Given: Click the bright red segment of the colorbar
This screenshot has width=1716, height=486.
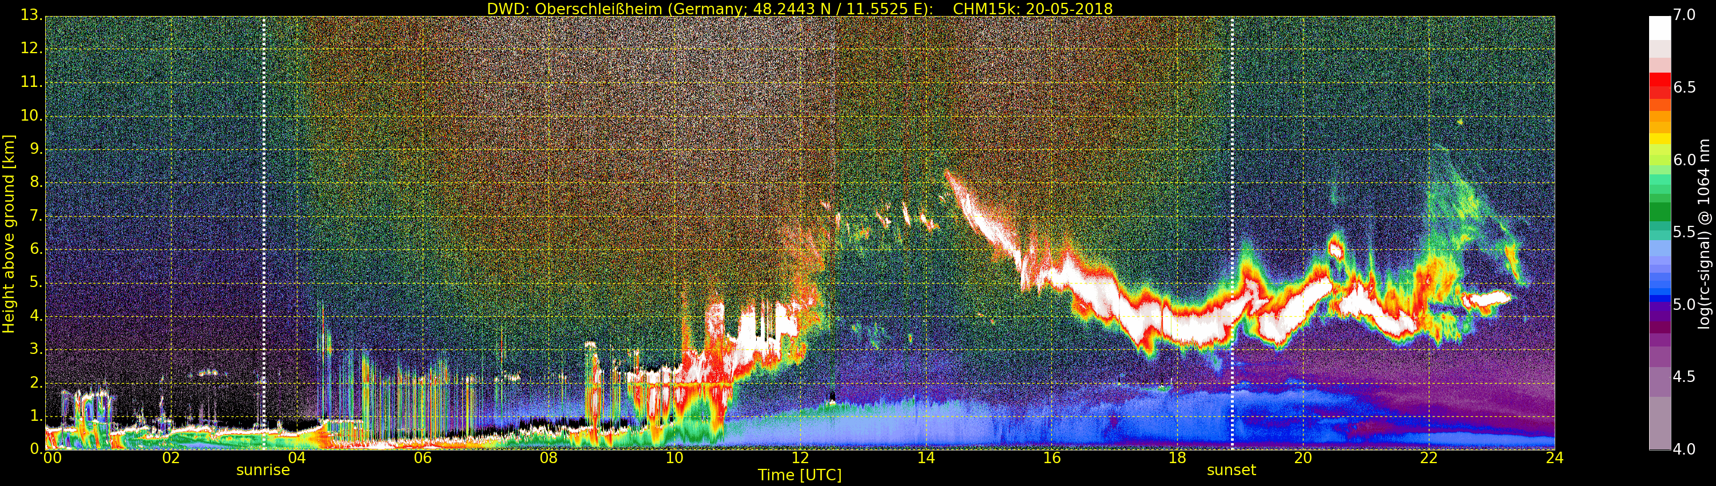Looking at the screenshot, I should (1659, 80).
